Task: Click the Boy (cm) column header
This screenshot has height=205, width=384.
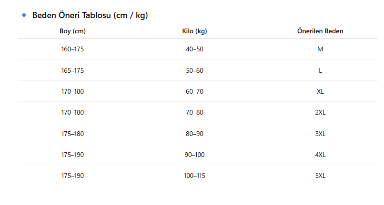Action: tap(72, 31)
